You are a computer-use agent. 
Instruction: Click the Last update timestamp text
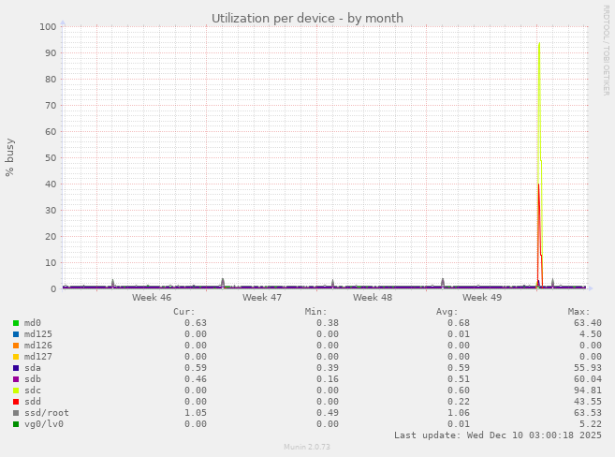(x=498, y=435)
